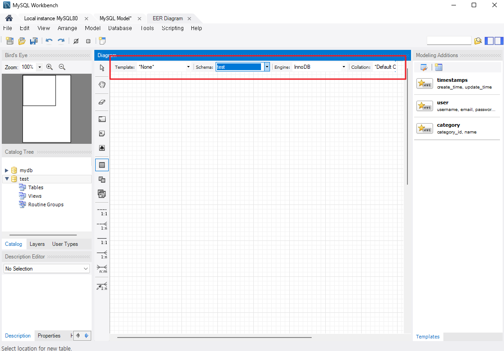504x351 pixels.
Task: Switch to the Layers tab
Action: click(37, 244)
